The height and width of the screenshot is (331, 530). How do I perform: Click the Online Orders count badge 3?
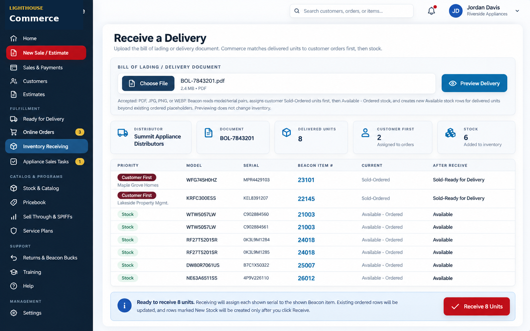click(x=80, y=132)
